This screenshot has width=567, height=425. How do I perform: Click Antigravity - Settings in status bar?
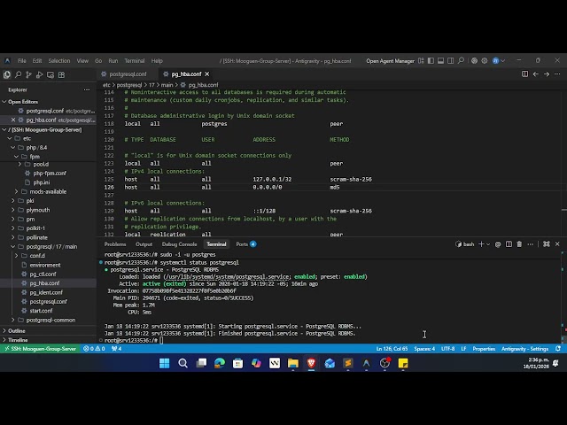tap(524, 349)
